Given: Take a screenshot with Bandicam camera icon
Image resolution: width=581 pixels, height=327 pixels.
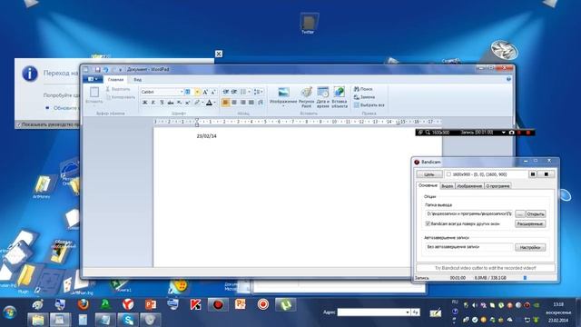Looking at the screenshot, I should tap(511, 133).
